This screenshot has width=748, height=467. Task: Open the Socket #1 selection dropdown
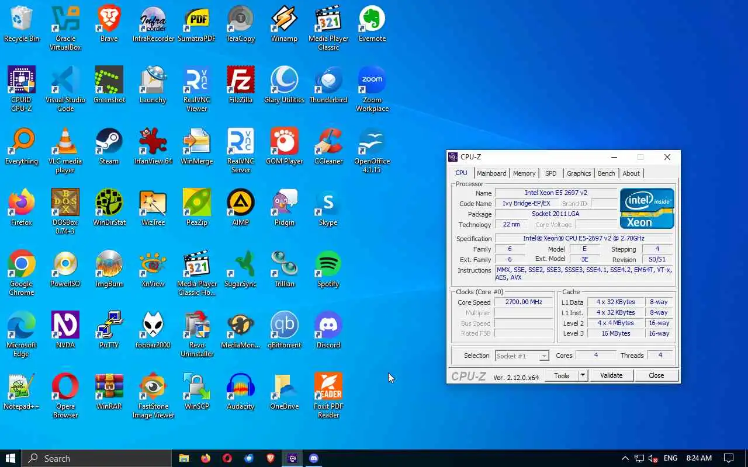522,356
